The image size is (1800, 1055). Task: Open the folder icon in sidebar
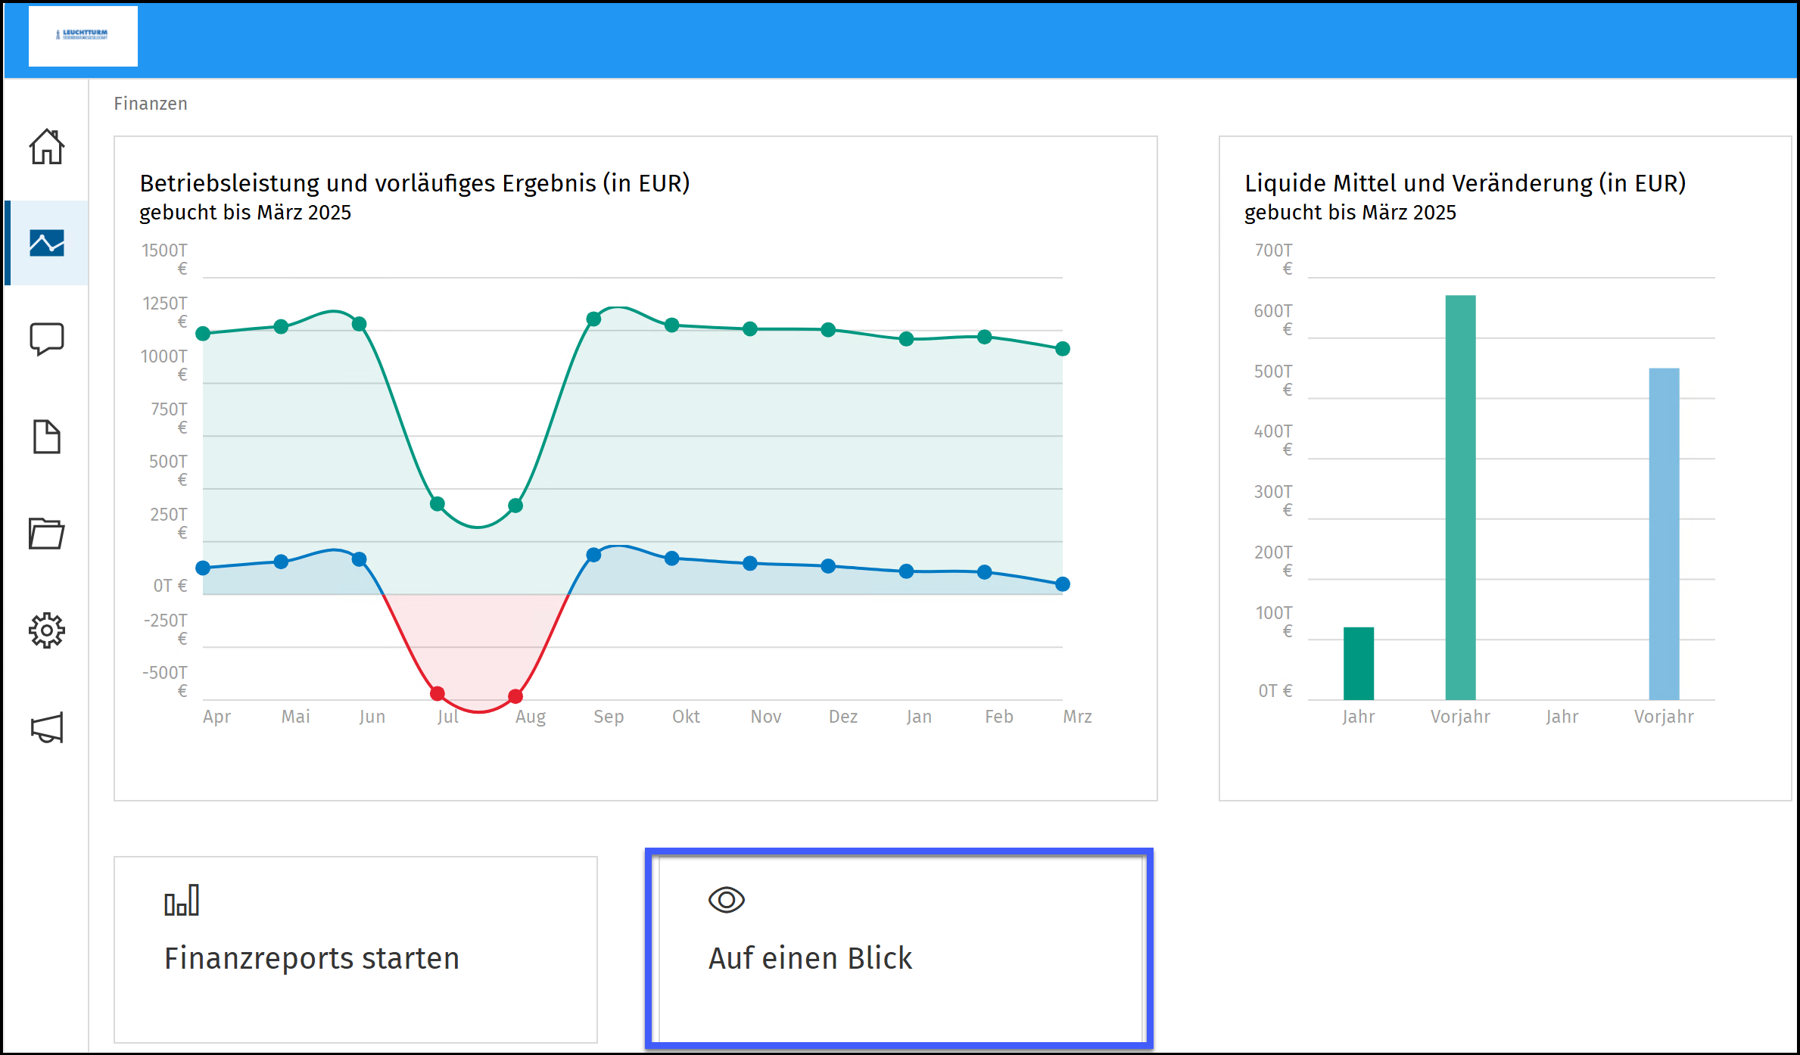(x=47, y=534)
